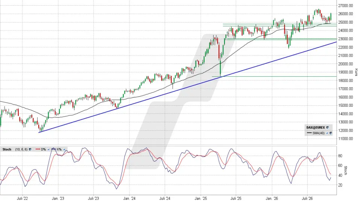The height and width of the screenshot is (203, 361).
Task: Click the Jan. 24 date label
Action: pyautogui.click(x=129, y=198)
